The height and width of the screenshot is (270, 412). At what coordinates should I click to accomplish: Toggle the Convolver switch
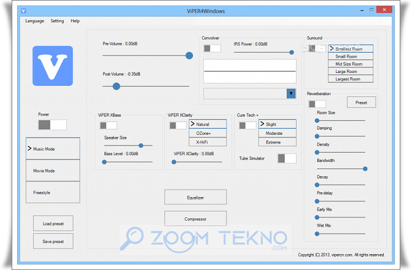pyautogui.click(x=212, y=48)
